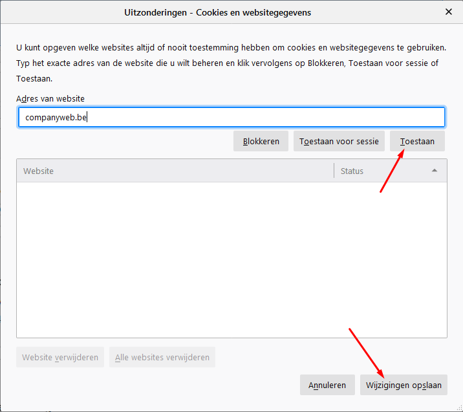463x412 pixels.
Task: Click the Alle websites verwijderen button
Action: 162,357
